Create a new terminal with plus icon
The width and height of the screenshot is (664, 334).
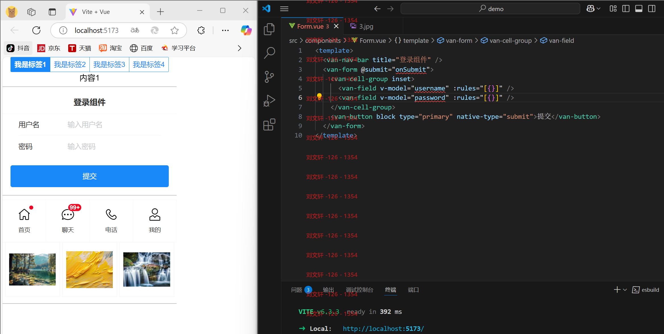(617, 290)
